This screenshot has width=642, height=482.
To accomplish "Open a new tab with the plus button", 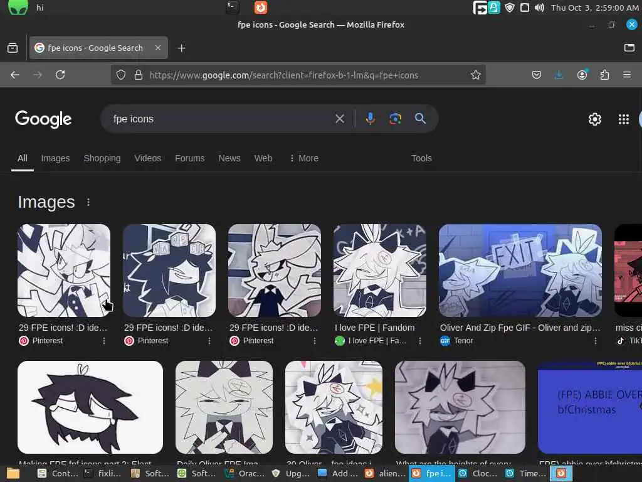I will [181, 48].
